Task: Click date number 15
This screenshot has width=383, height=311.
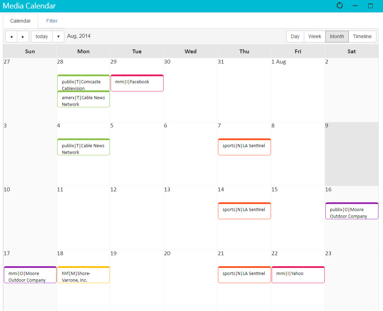Action: coord(275,190)
